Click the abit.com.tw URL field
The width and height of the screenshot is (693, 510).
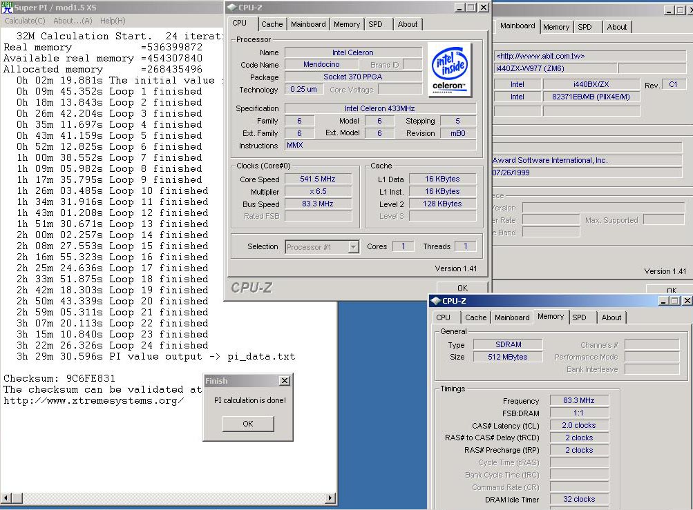tap(589, 56)
